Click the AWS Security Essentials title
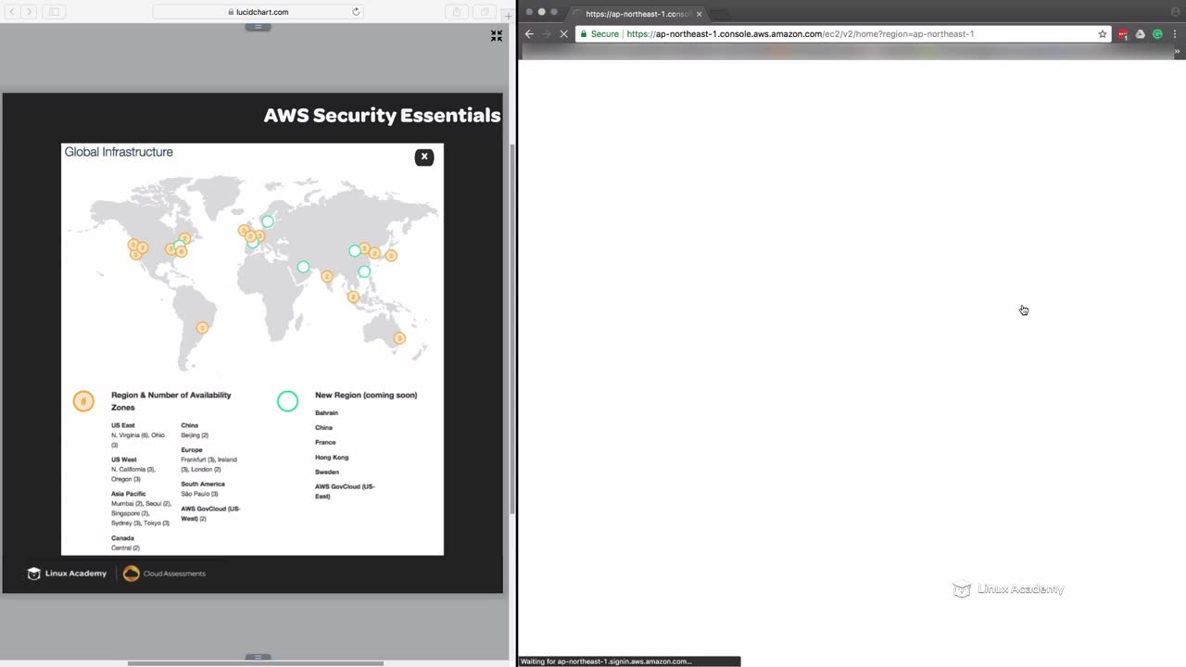This screenshot has height=667, width=1186. pyautogui.click(x=382, y=115)
